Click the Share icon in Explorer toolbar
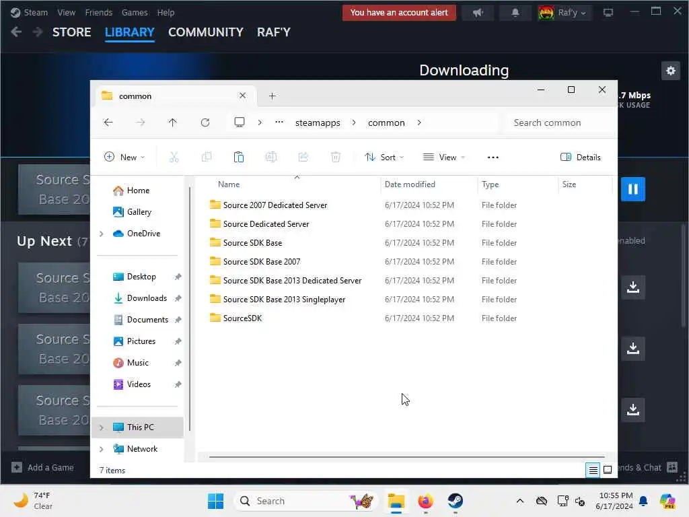 [303, 157]
